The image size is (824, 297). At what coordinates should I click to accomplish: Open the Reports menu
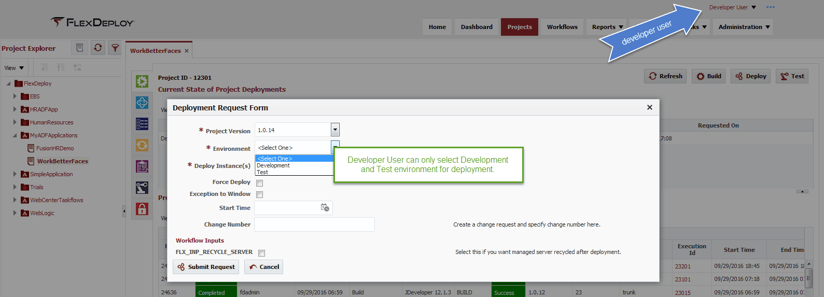(x=607, y=27)
